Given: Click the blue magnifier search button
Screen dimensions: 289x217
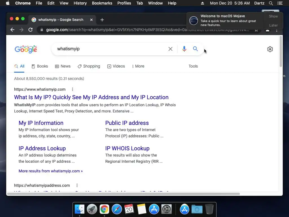Looking at the screenshot, I should (x=195, y=49).
